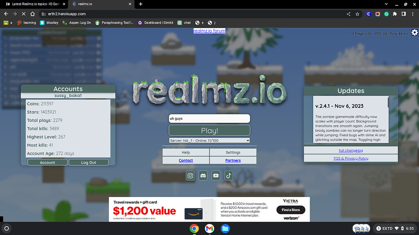Follow the Partners link
Image resolution: width=419 pixels, height=235 pixels.
click(x=233, y=160)
